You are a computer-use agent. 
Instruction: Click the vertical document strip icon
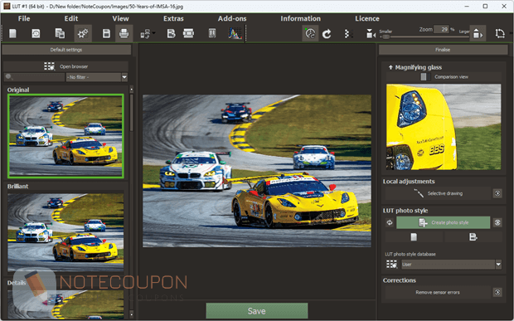(x=212, y=33)
